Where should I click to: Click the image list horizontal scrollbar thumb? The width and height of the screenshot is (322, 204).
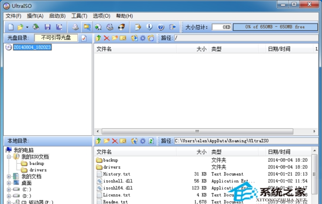(197, 132)
